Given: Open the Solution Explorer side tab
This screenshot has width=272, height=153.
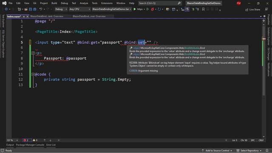Looking at the screenshot, I should coord(269,36).
